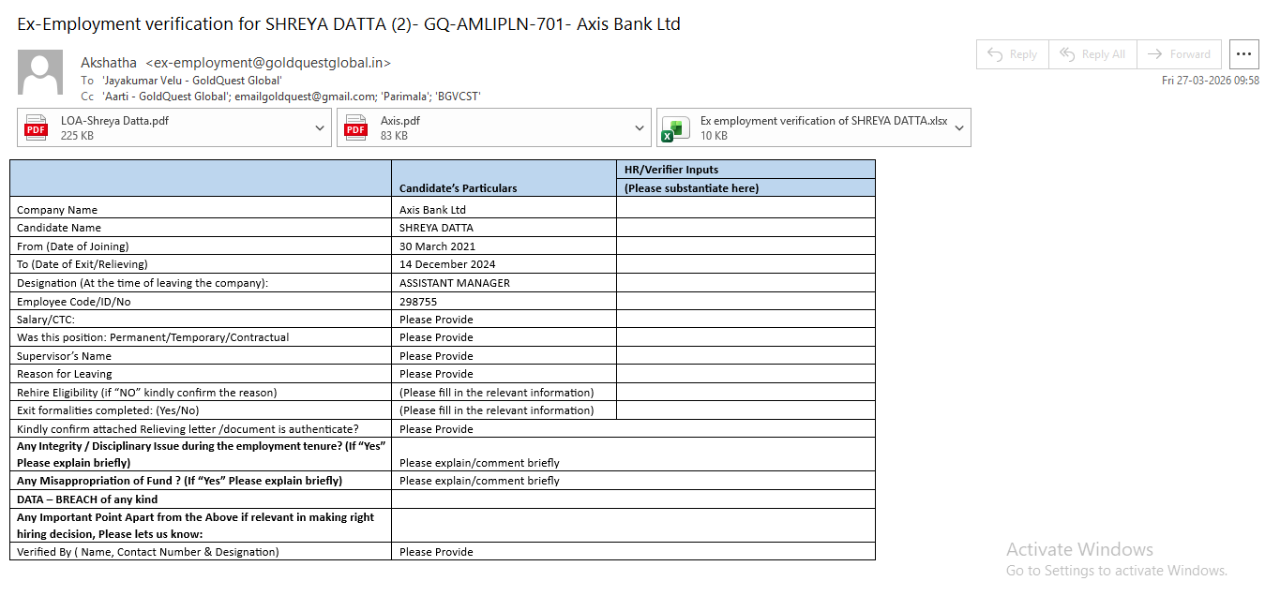
Task: Open the more actions ellipsis menu
Action: 1244,54
